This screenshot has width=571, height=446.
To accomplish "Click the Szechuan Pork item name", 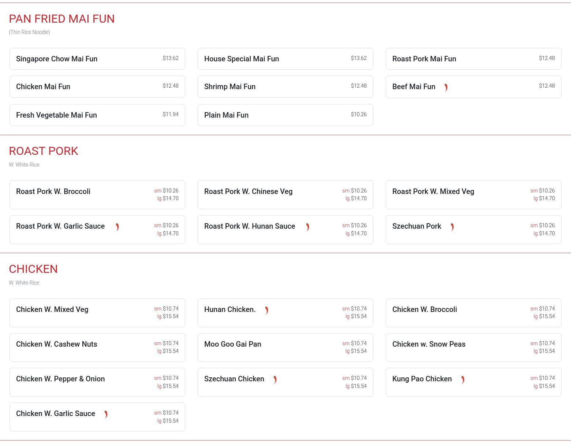I will [x=417, y=226].
